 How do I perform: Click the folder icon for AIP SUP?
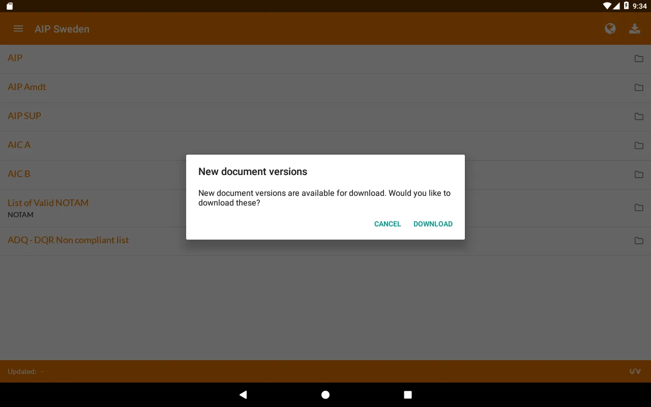tap(639, 117)
